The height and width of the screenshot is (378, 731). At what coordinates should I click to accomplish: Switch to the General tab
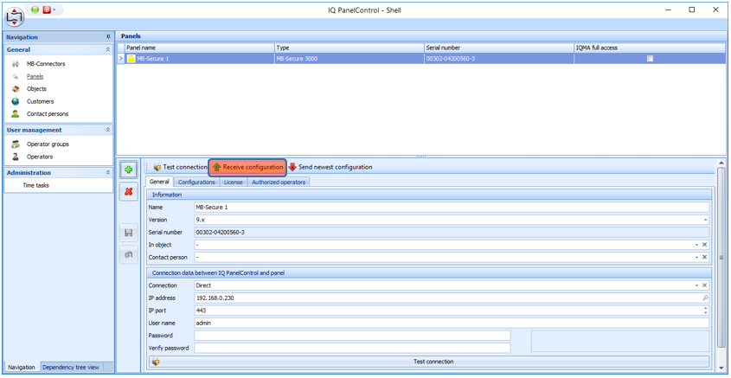[159, 183]
